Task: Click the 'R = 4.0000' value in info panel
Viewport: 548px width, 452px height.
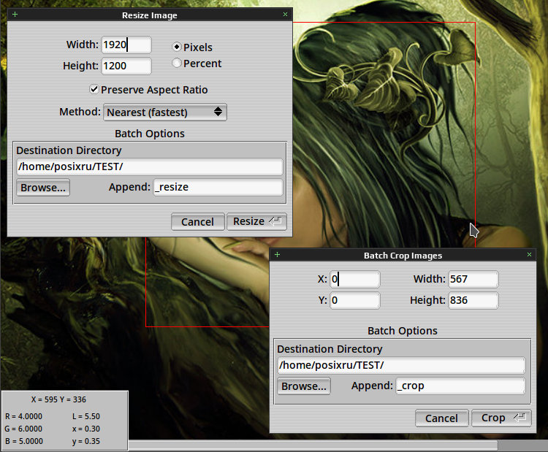Action: (24, 416)
